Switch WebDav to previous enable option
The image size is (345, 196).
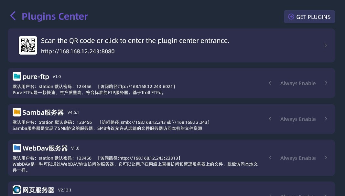point(270,158)
